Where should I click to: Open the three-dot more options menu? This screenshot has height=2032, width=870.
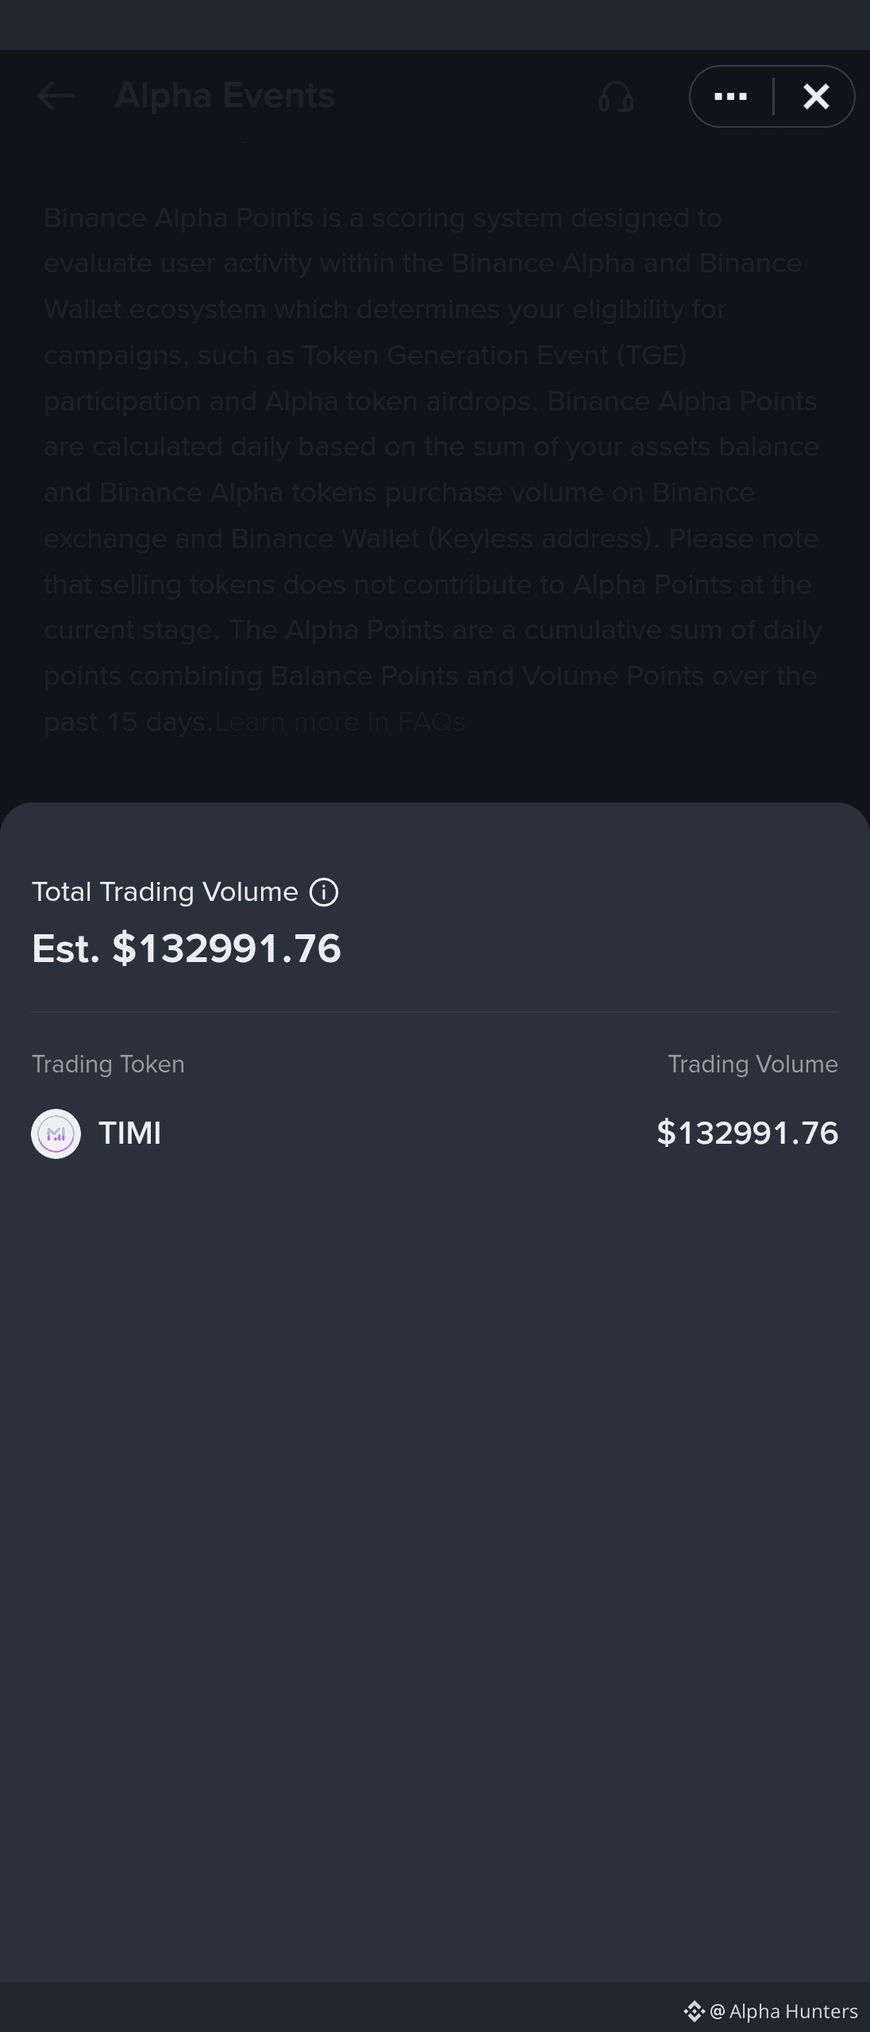[730, 97]
